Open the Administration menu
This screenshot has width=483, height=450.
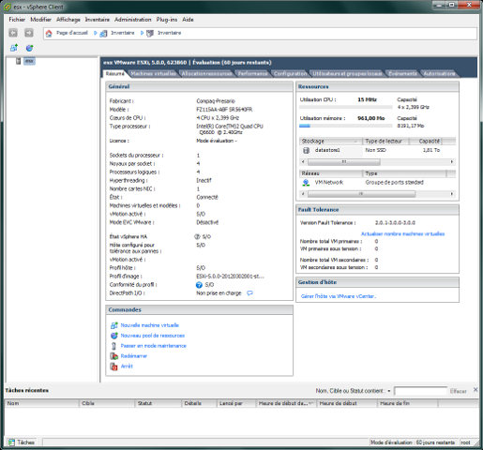[132, 20]
